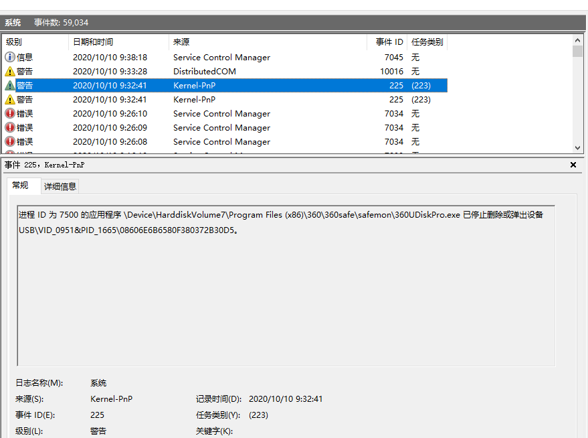This screenshot has height=438, width=588.
Task: Click the error icon on the 9:26:08 row
Action: coord(10,141)
